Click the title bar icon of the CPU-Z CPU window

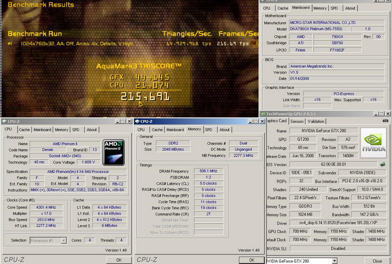4,121
